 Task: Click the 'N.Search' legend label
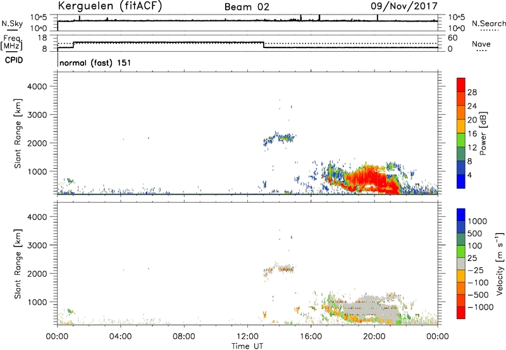click(488, 23)
